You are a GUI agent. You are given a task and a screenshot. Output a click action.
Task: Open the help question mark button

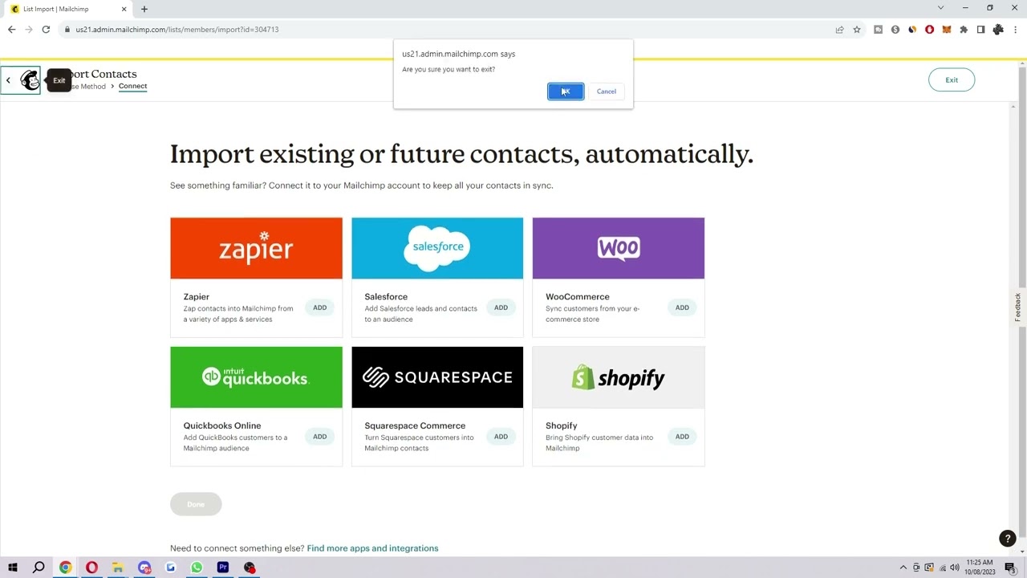coord(1007,539)
